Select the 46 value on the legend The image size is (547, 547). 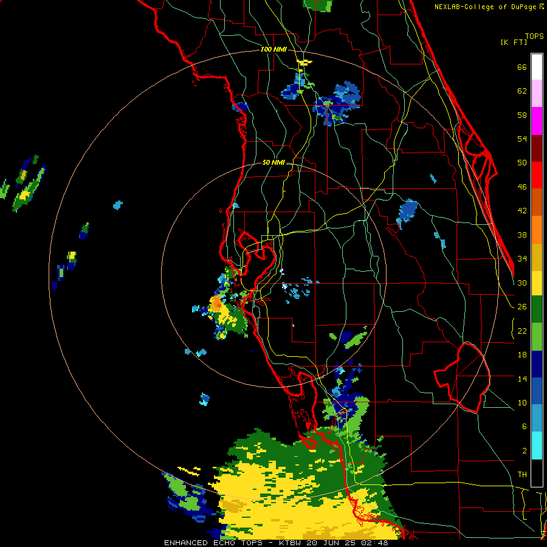[522, 187]
